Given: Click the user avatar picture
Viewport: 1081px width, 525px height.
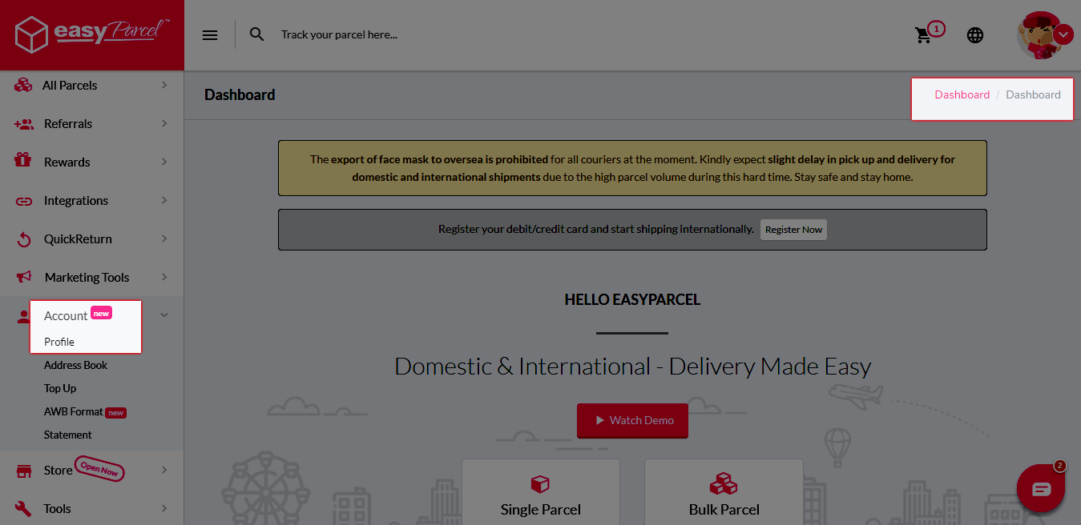Looking at the screenshot, I should [x=1039, y=35].
